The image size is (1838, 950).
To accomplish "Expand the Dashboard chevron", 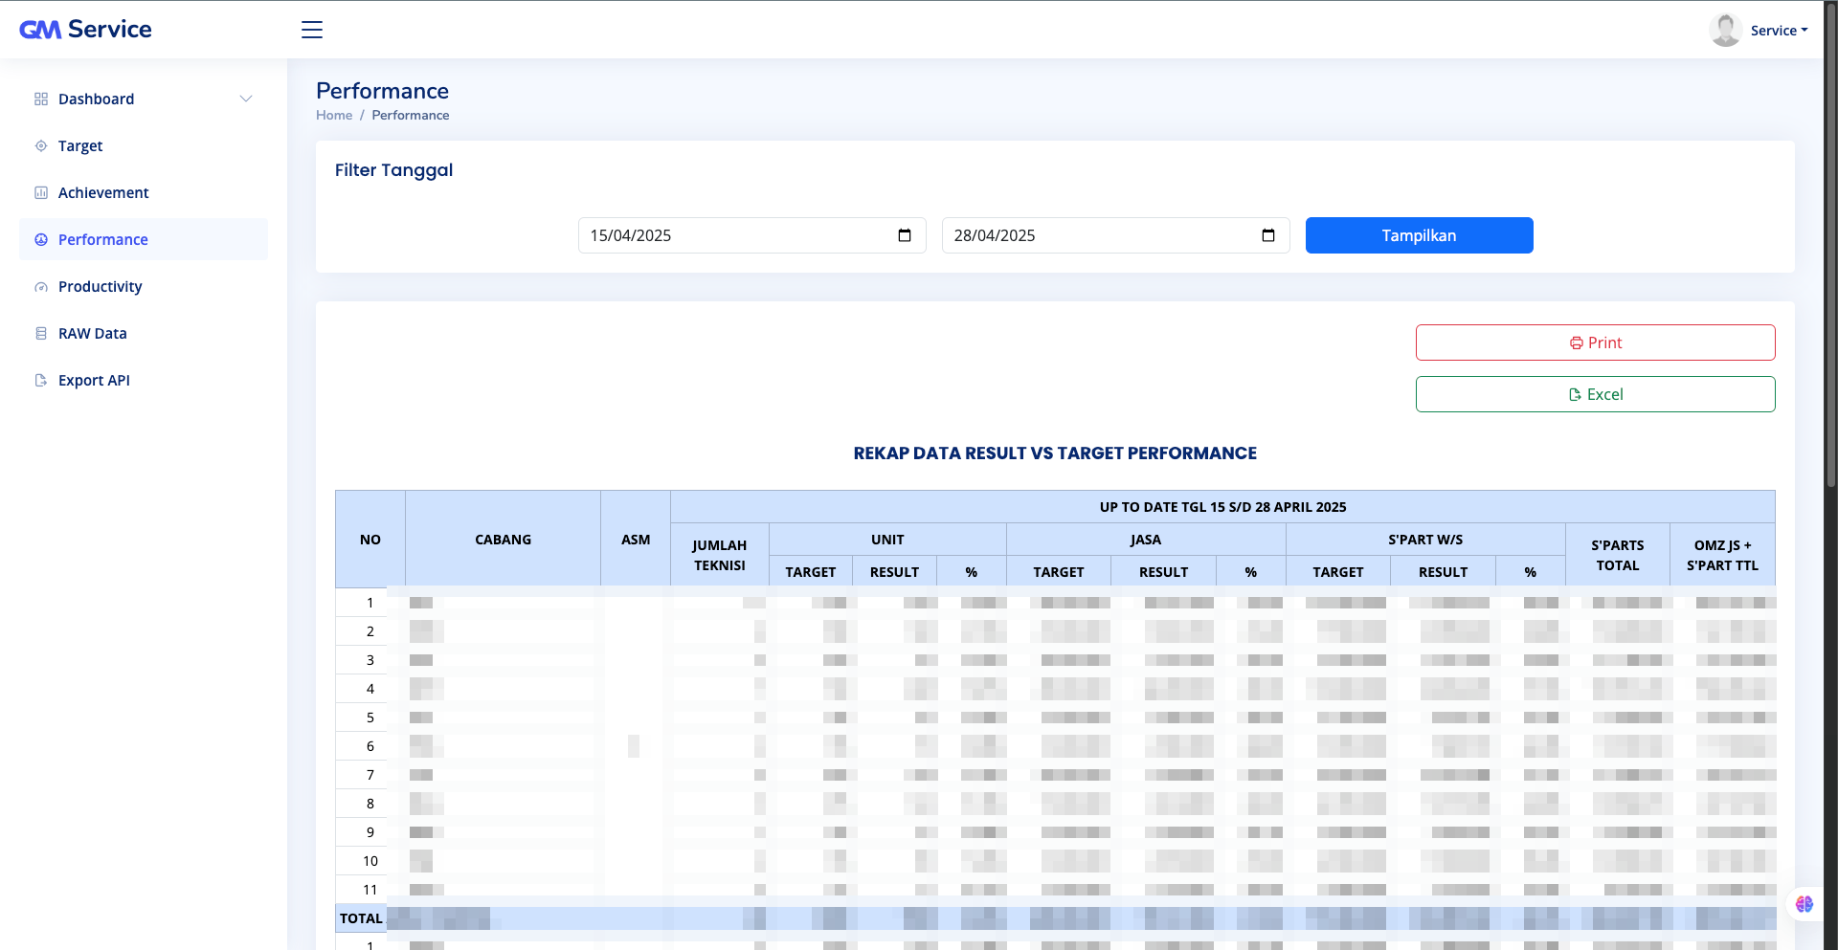I will (246, 99).
